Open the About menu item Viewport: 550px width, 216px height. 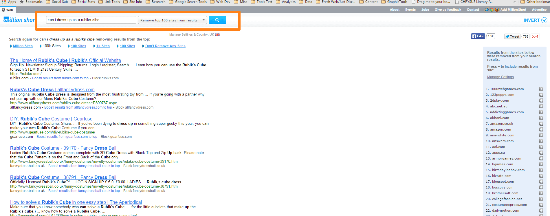point(394,10)
